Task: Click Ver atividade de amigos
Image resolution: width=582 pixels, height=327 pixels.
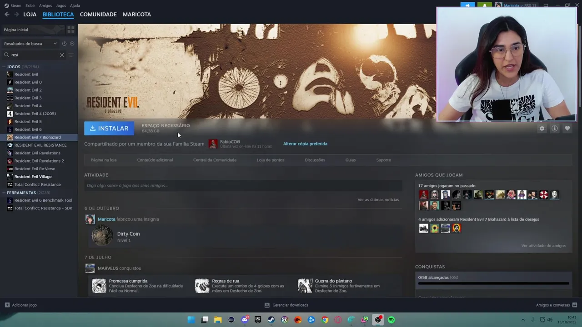Action: click(x=543, y=246)
